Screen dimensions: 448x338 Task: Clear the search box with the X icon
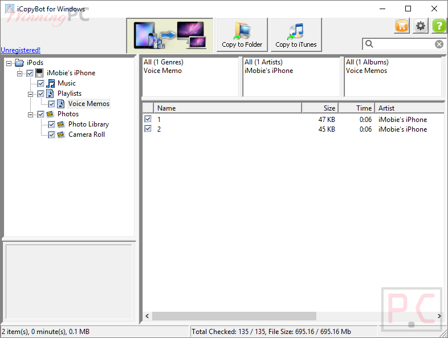click(439, 44)
